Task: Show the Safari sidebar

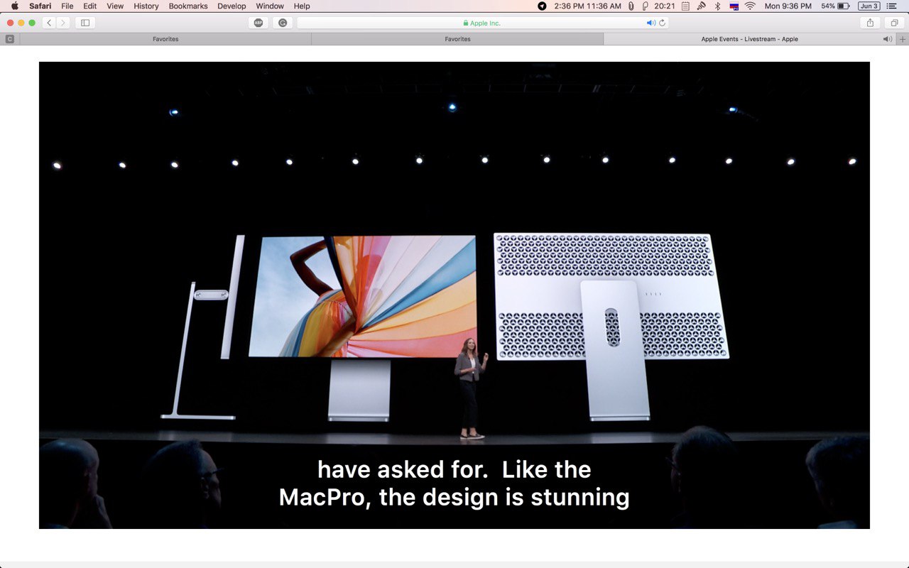Action: tap(85, 23)
